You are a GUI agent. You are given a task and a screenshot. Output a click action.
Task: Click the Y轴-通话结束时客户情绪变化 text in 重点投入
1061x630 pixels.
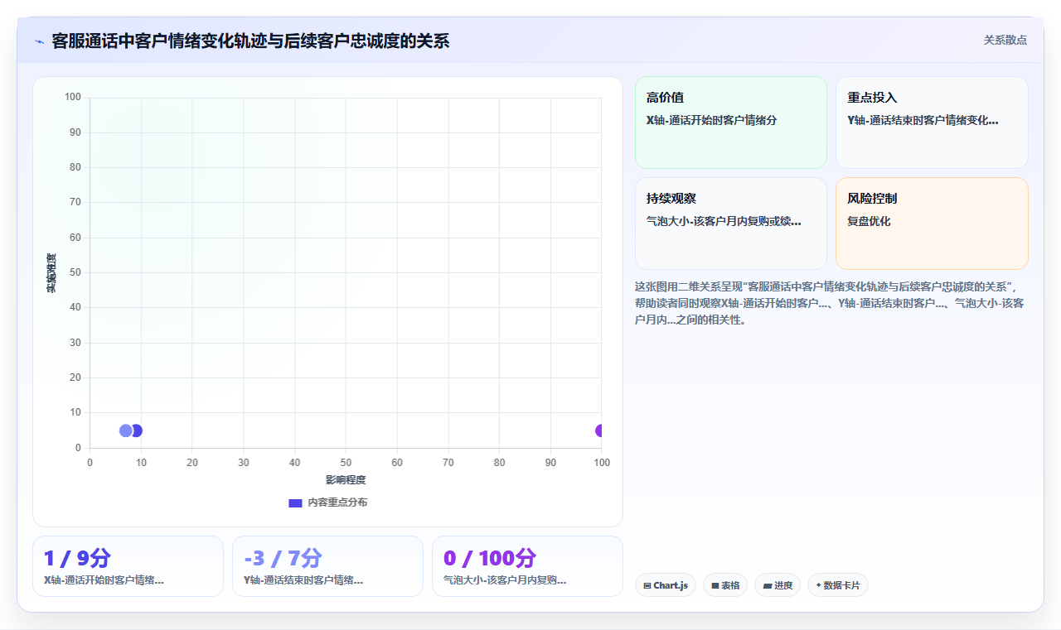coord(923,120)
